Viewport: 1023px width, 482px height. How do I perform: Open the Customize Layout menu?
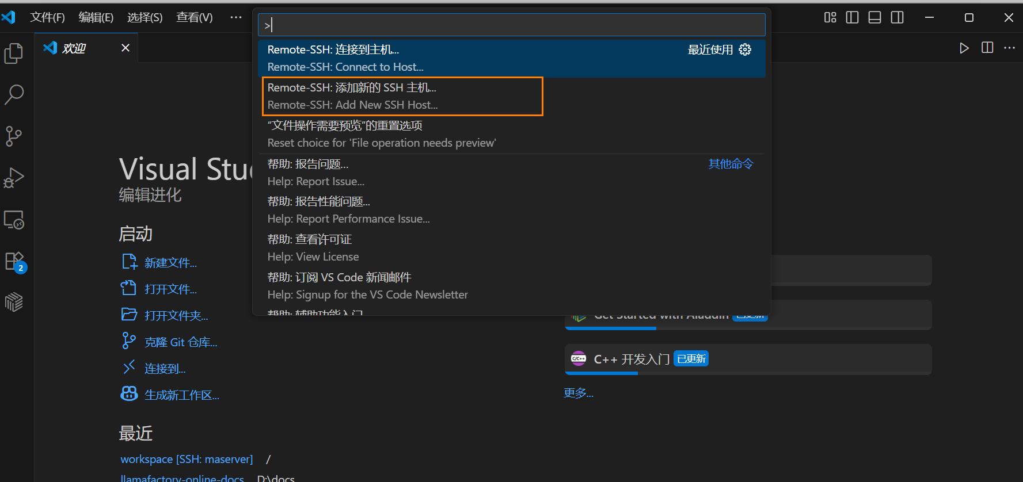(x=830, y=17)
